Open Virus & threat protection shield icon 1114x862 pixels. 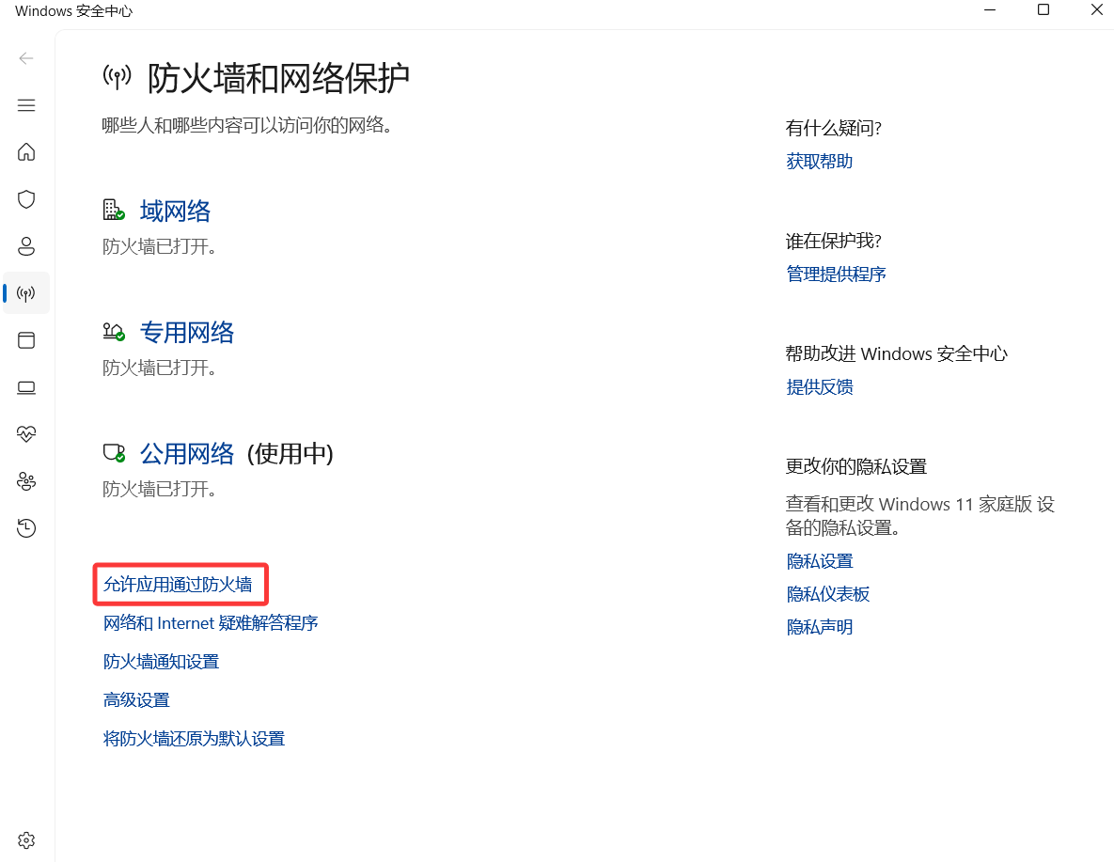point(26,199)
